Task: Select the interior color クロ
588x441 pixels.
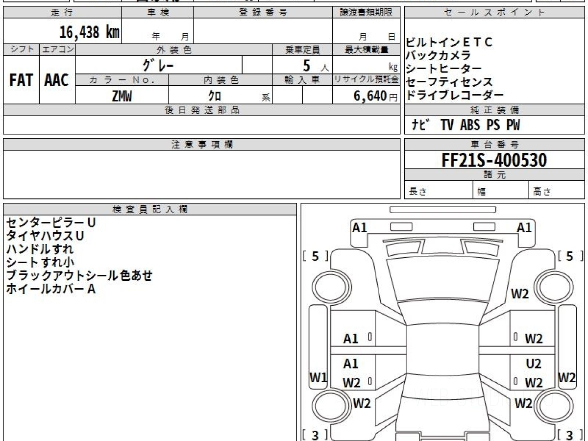Action: (215, 96)
